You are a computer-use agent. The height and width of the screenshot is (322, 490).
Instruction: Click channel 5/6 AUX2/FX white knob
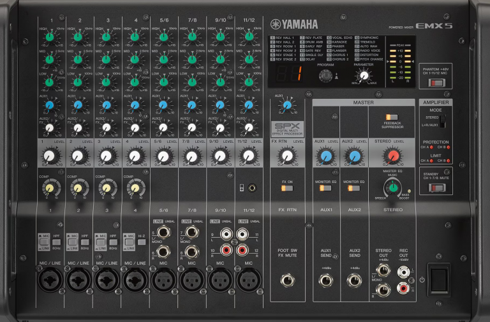tap(163, 128)
